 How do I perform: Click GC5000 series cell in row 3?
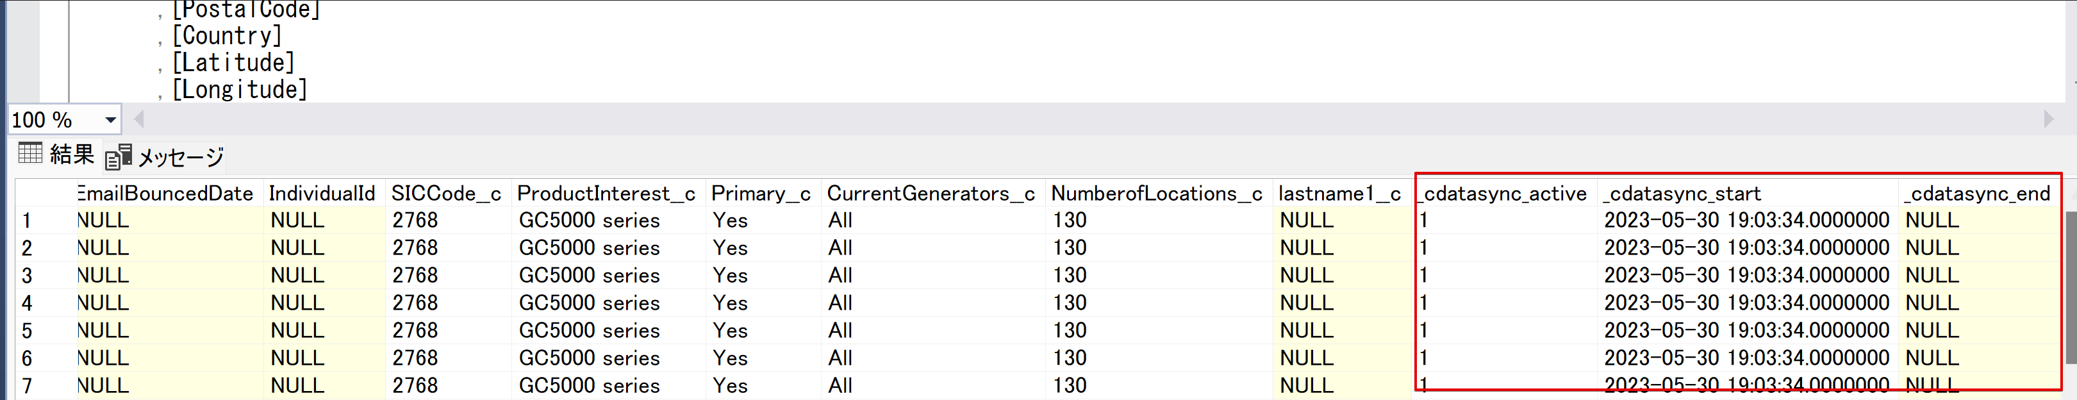[588, 276]
